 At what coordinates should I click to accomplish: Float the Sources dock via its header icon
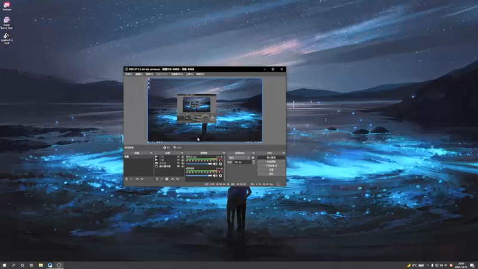[182, 153]
